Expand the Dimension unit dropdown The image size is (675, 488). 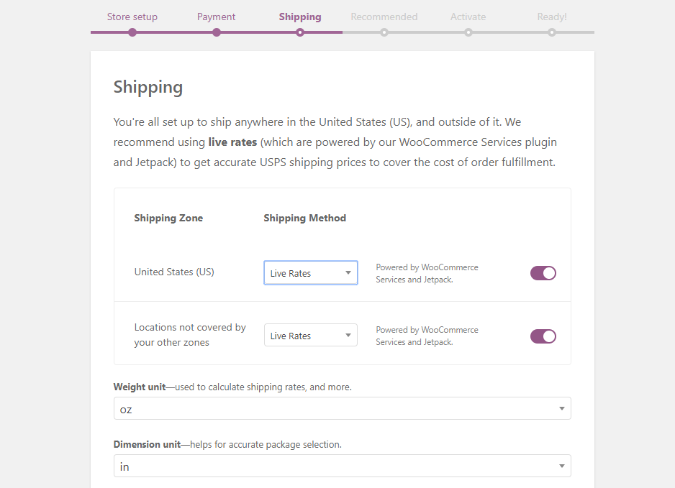pyautogui.click(x=342, y=466)
